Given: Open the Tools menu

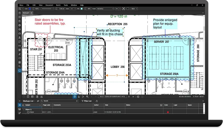Looking at the screenshot, I should pos(66,5).
